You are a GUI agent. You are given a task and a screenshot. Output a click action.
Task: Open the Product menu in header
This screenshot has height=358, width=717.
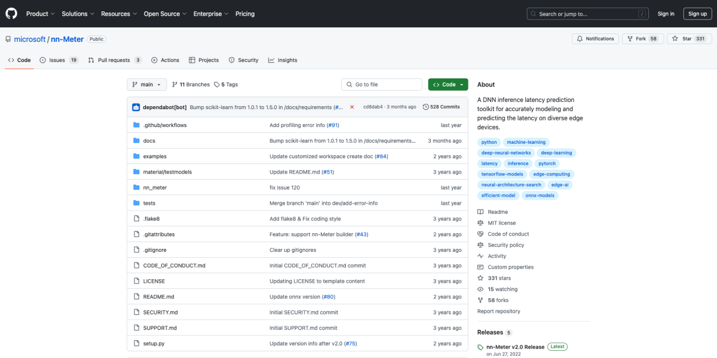(41, 14)
